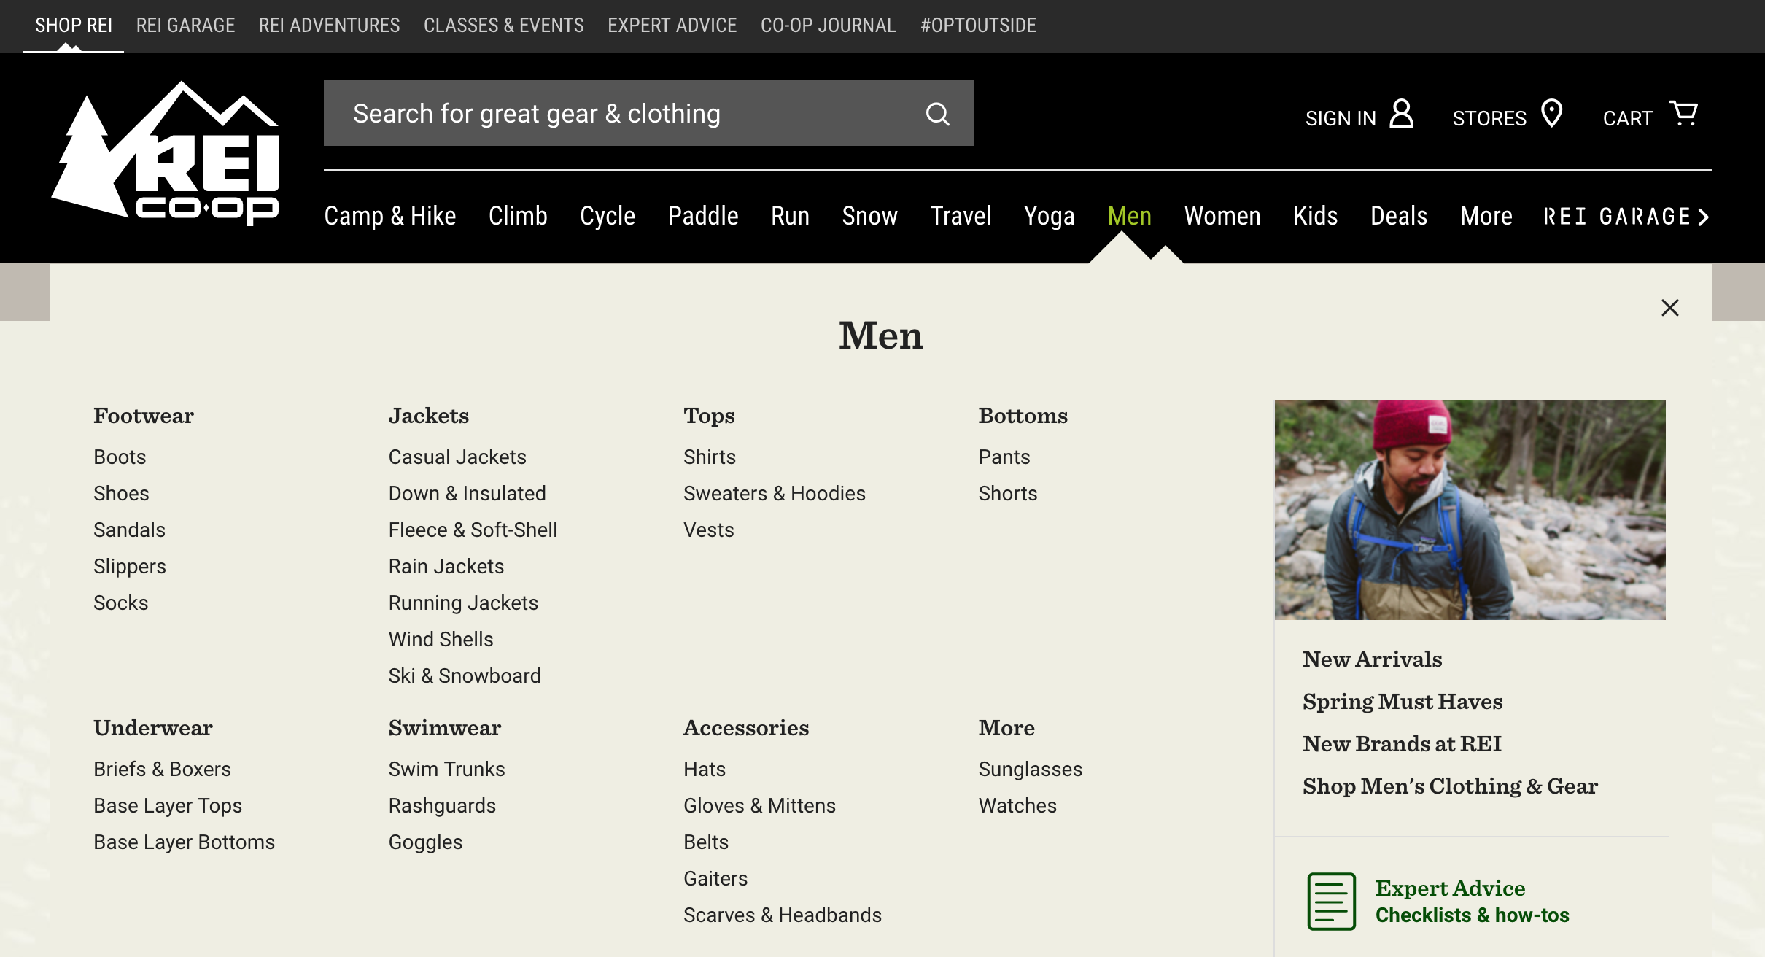Image resolution: width=1765 pixels, height=957 pixels.
Task: Open the Paddle menu
Action: click(703, 216)
